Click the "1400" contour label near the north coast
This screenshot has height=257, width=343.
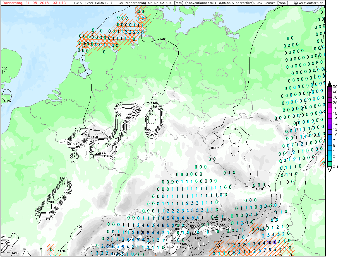(163, 39)
